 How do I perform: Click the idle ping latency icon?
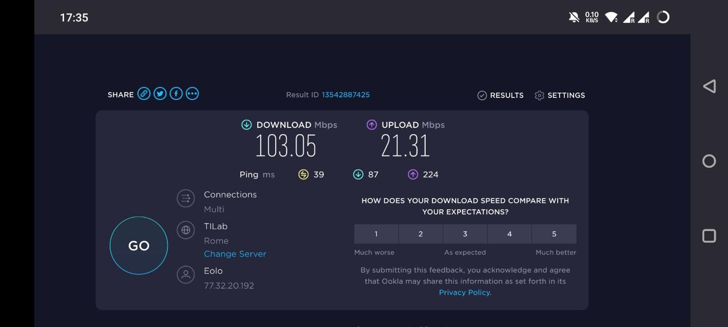point(303,174)
